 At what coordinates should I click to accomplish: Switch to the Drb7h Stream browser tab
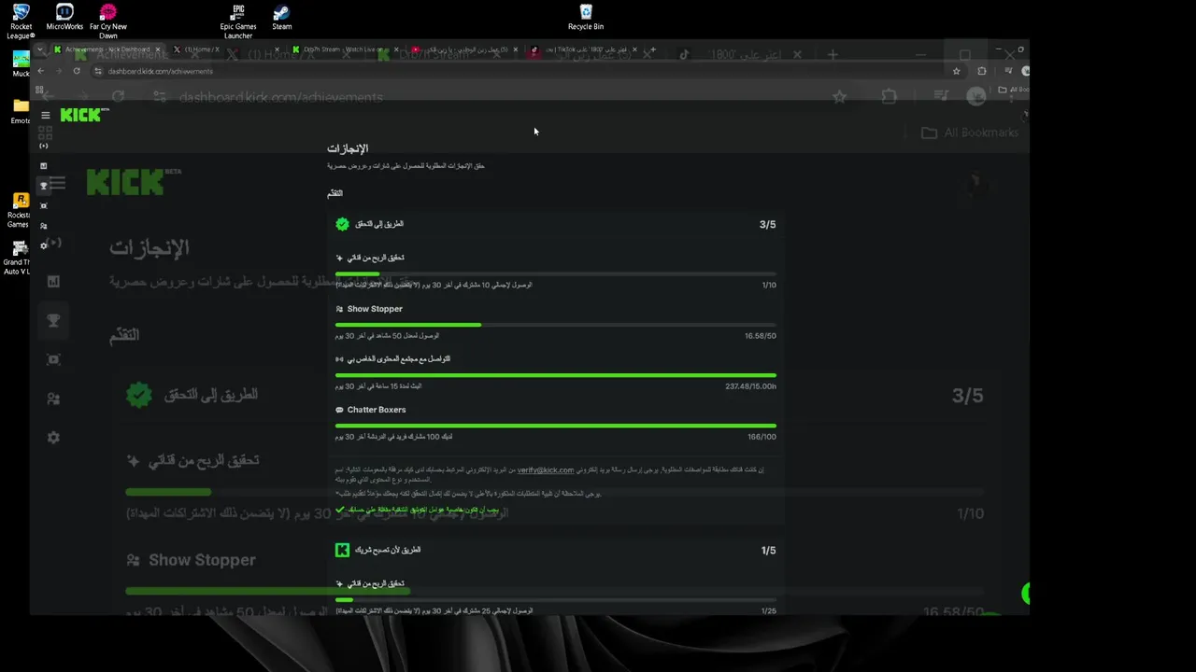tap(346, 49)
